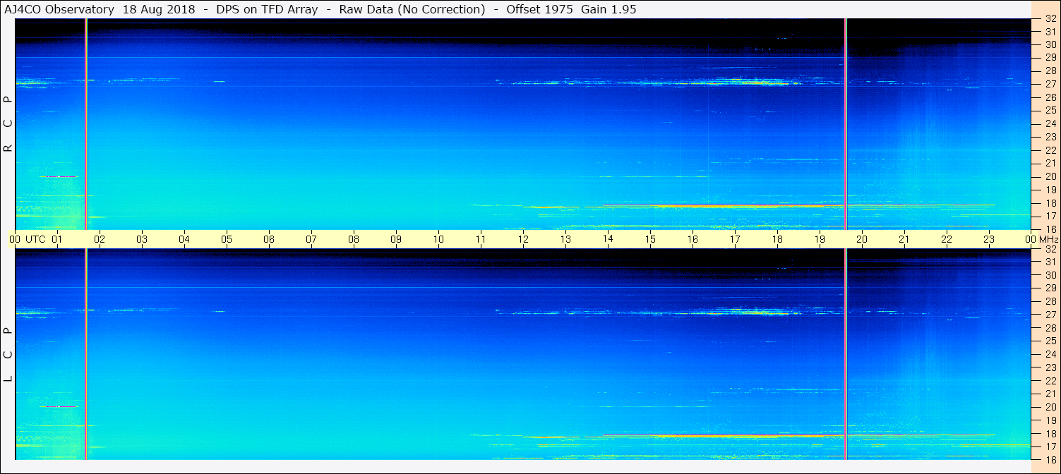The width and height of the screenshot is (1061, 474).
Task: Select hour 16 on the time axis
Action: [x=693, y=239]
